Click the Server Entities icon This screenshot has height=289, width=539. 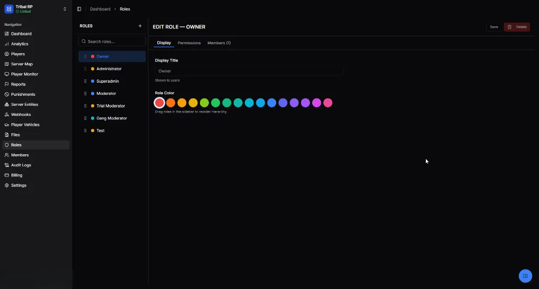6,104
